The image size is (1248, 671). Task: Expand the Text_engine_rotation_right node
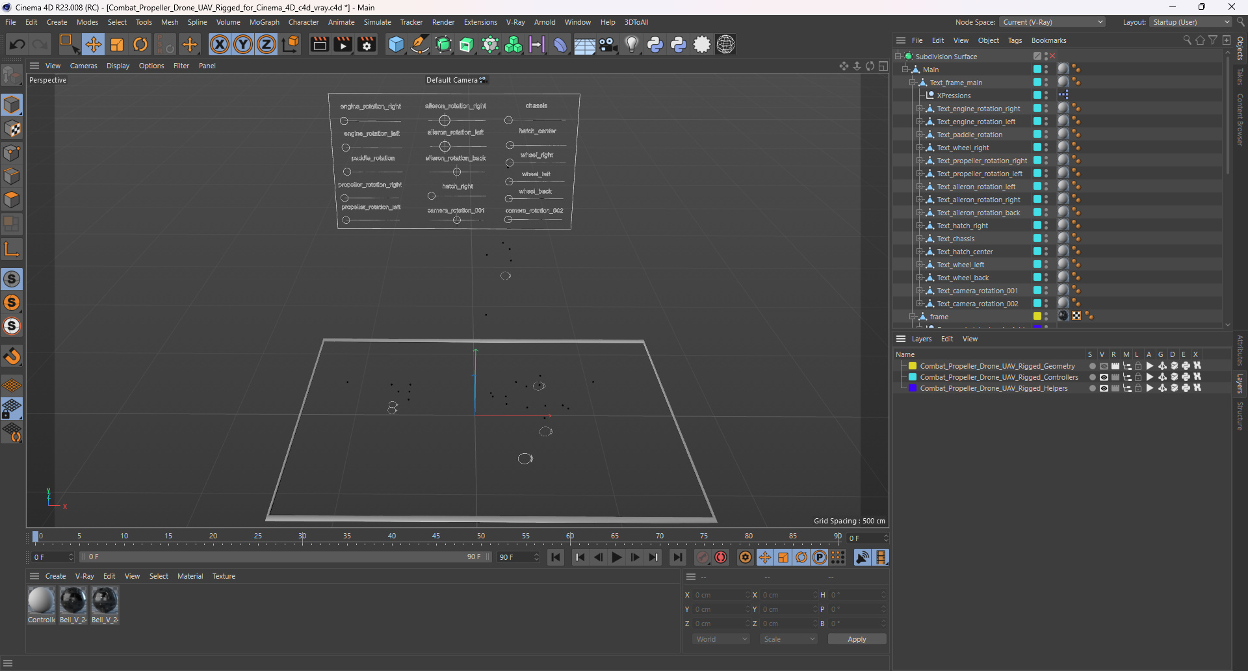(919, 109)
